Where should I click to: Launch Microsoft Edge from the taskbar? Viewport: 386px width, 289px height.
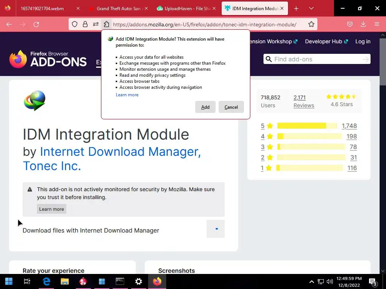click(46, 281)
